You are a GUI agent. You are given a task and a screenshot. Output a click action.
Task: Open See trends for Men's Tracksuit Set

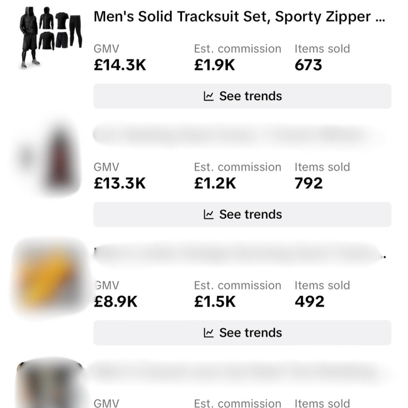(242, 96)
